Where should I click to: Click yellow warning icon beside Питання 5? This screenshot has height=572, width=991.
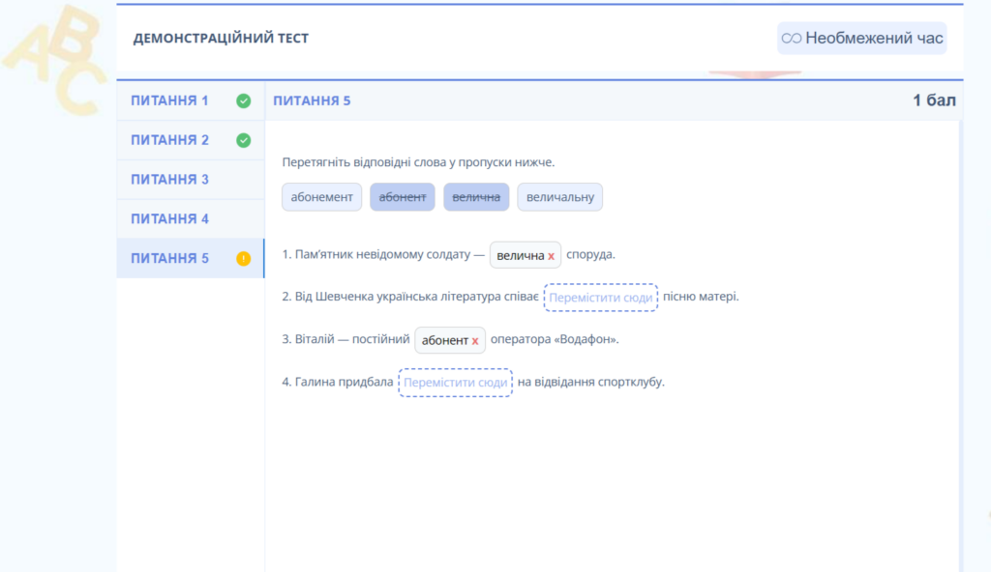244,258
